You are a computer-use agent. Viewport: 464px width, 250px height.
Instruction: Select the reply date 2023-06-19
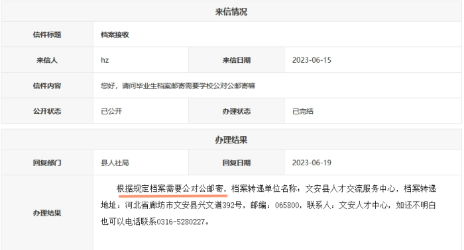[x=312, y=163]
